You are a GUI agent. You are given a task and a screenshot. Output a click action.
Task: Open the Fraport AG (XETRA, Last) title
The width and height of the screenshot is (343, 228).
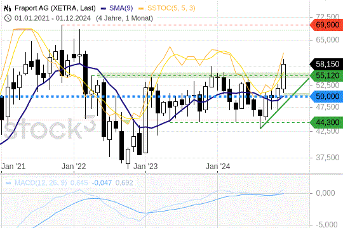tap(55, 8)
